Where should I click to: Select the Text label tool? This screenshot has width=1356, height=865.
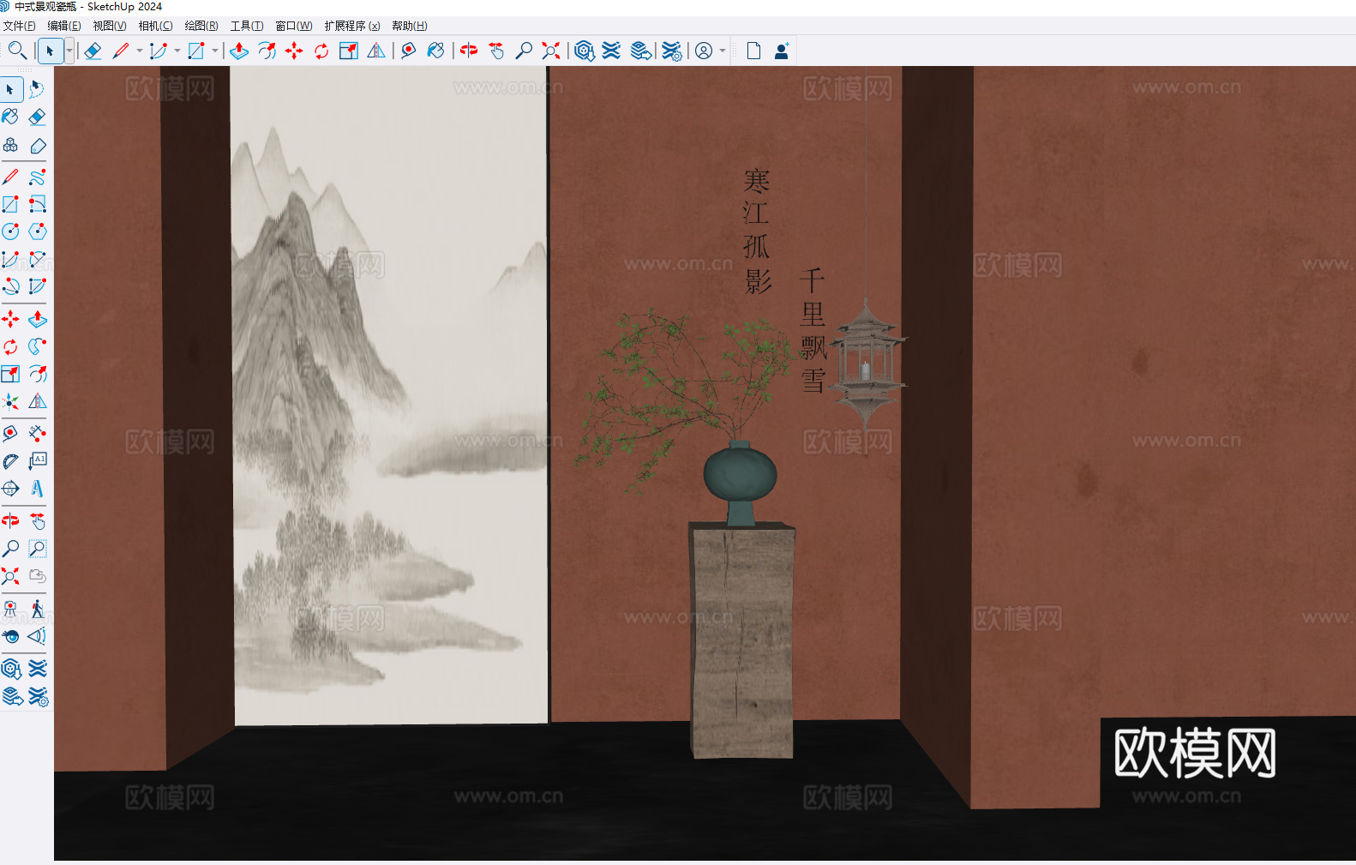click(x=37, y=460)
